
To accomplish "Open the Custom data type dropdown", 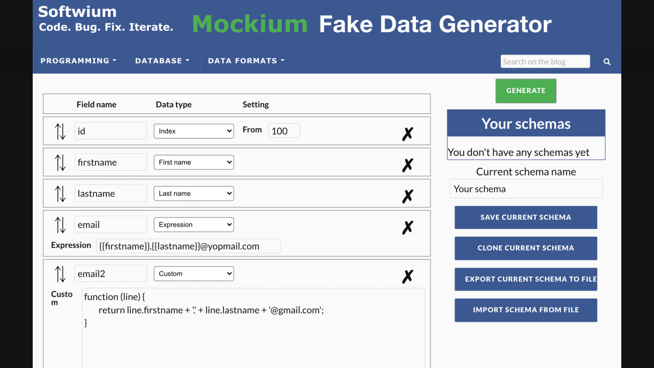I will tap(193, 274).
